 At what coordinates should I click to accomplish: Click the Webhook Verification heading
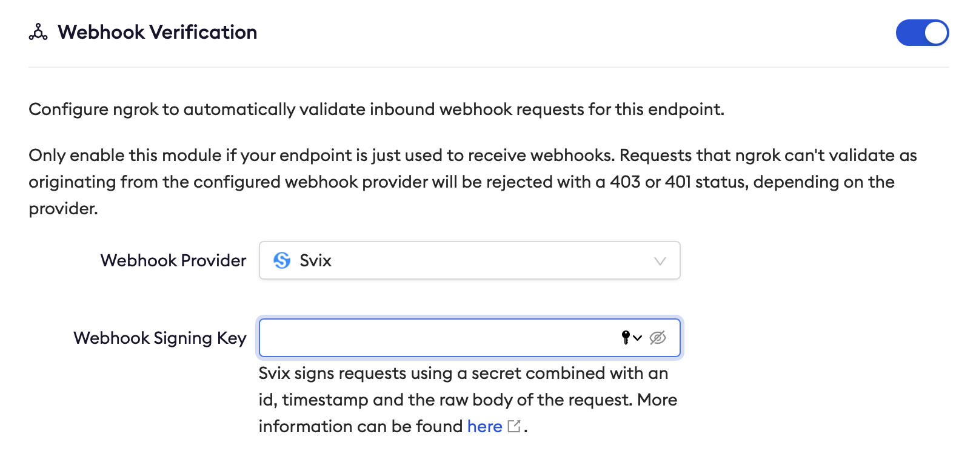tap(157, 33)
